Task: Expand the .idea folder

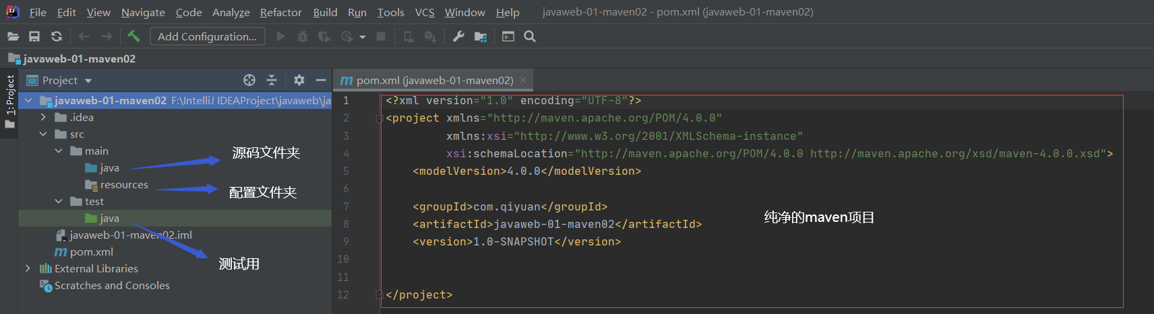Action: point(43,117)
